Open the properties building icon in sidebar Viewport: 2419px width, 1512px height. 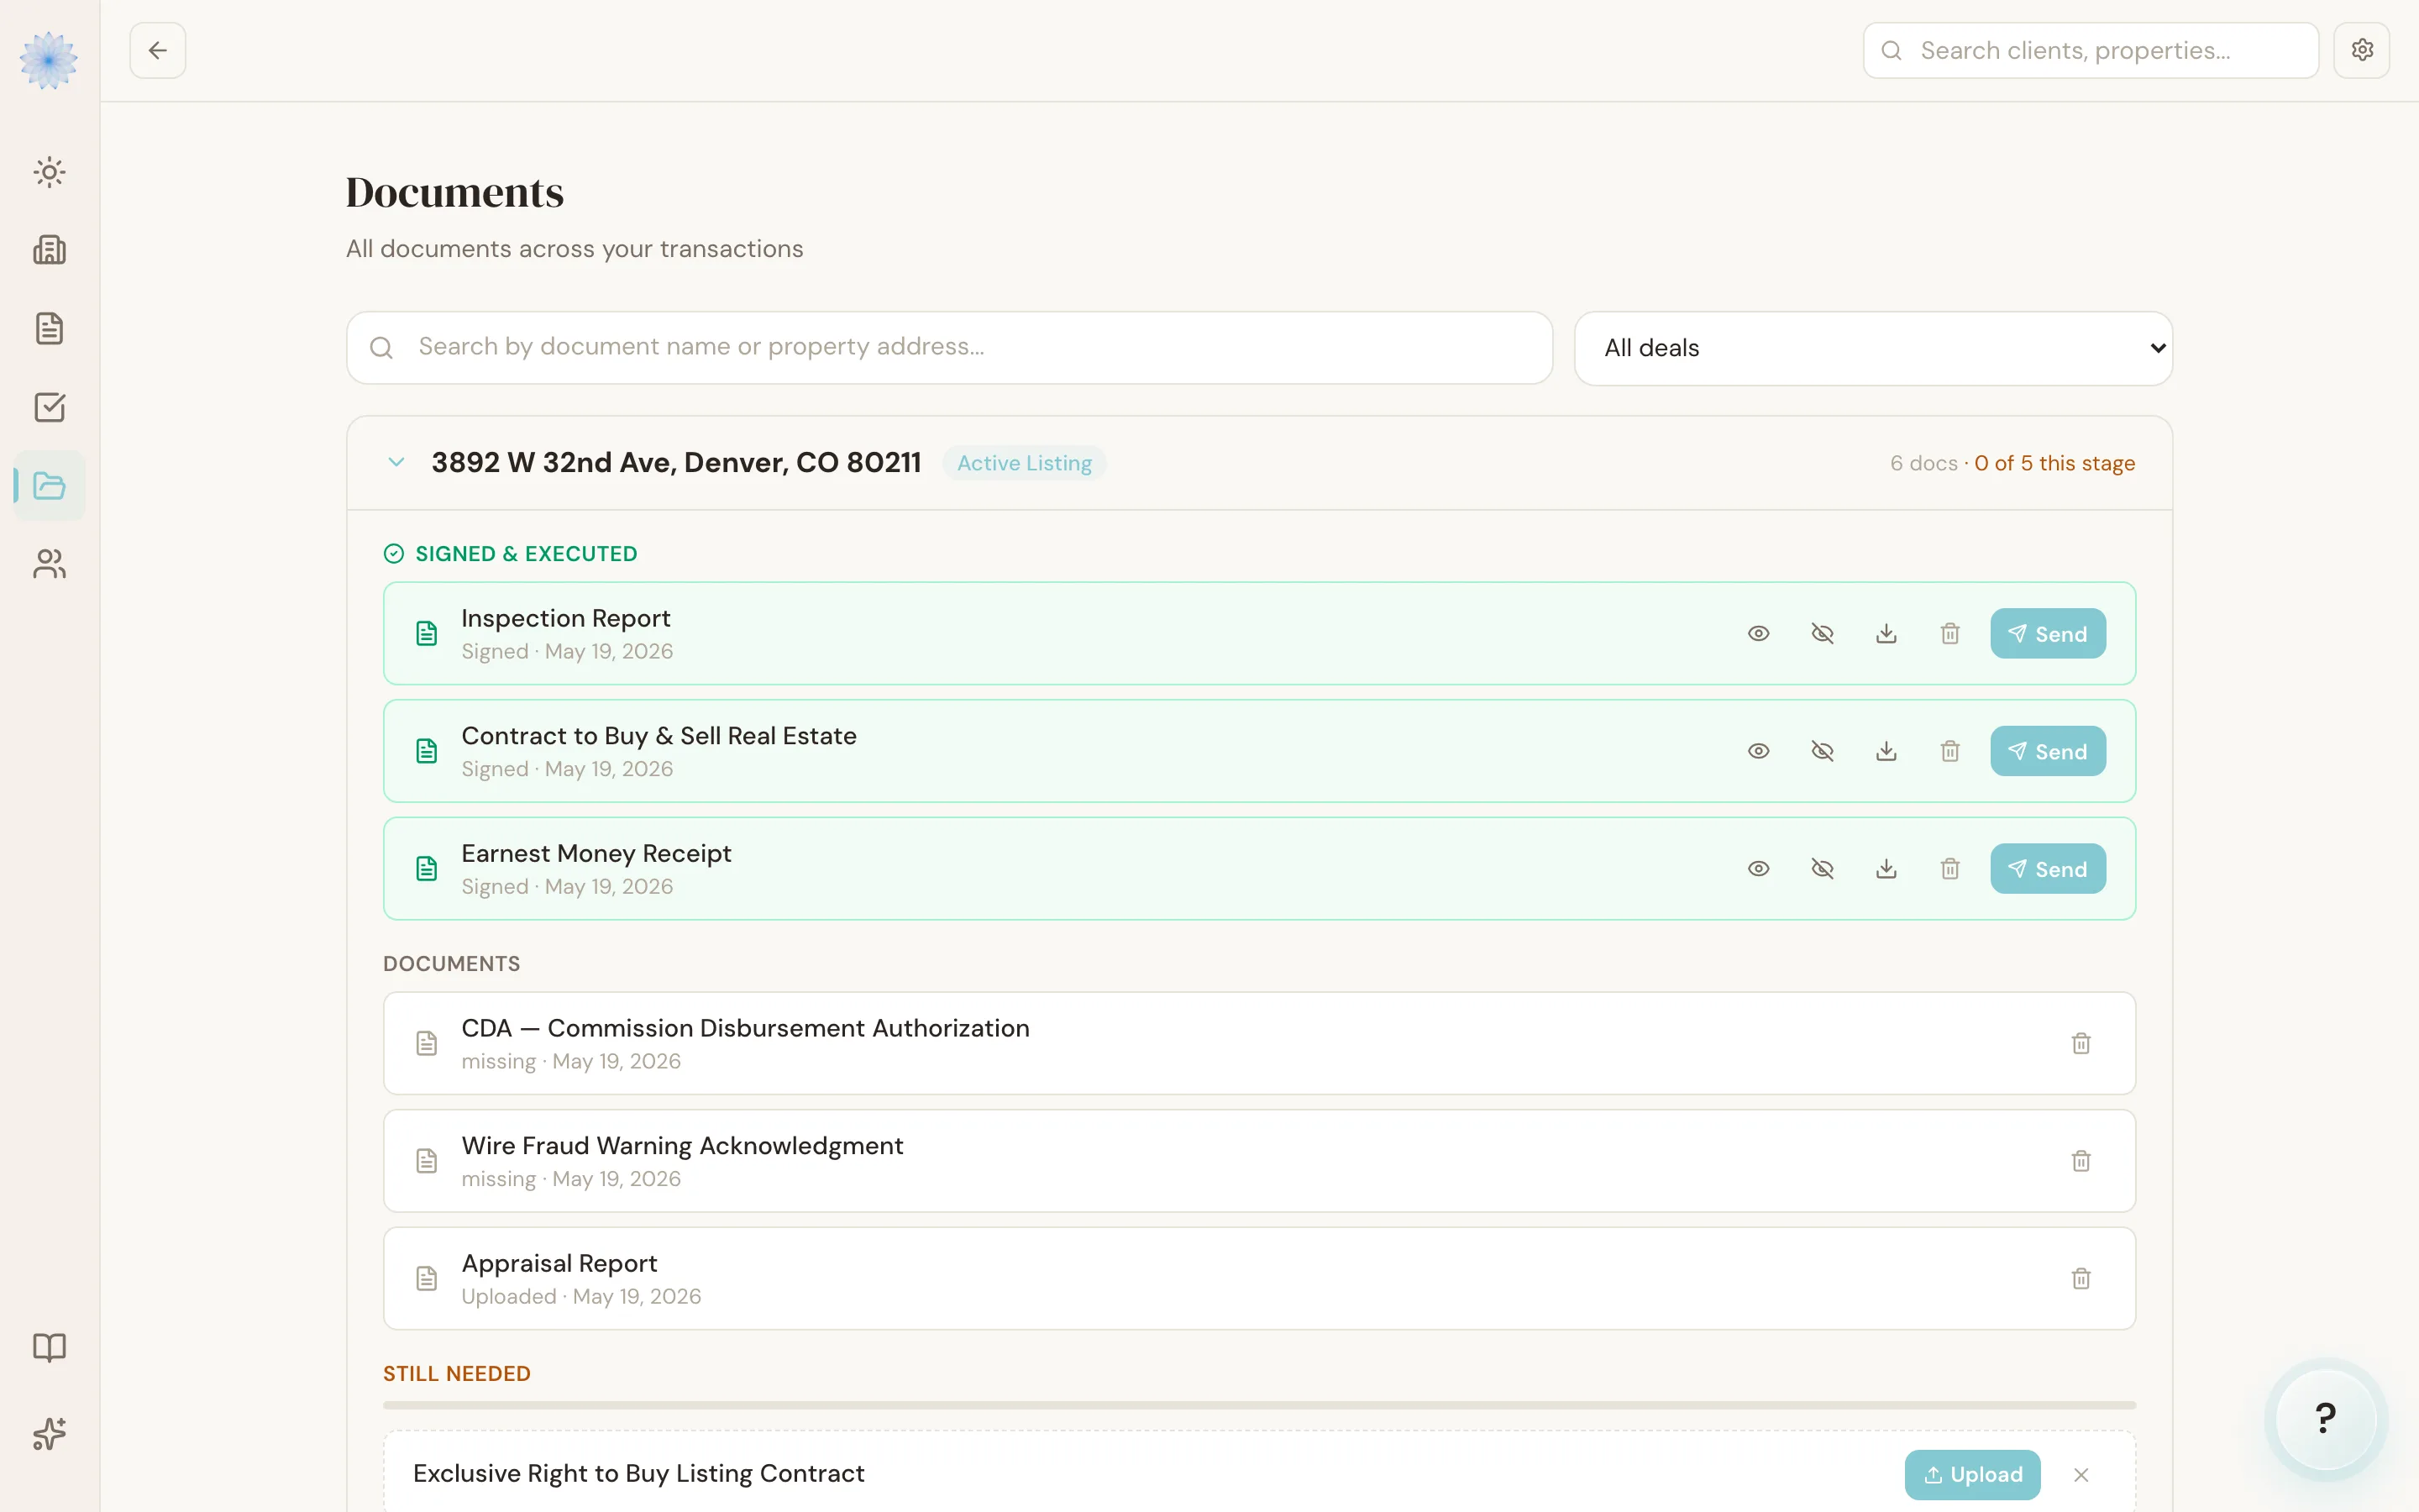(x=49, y=250)
